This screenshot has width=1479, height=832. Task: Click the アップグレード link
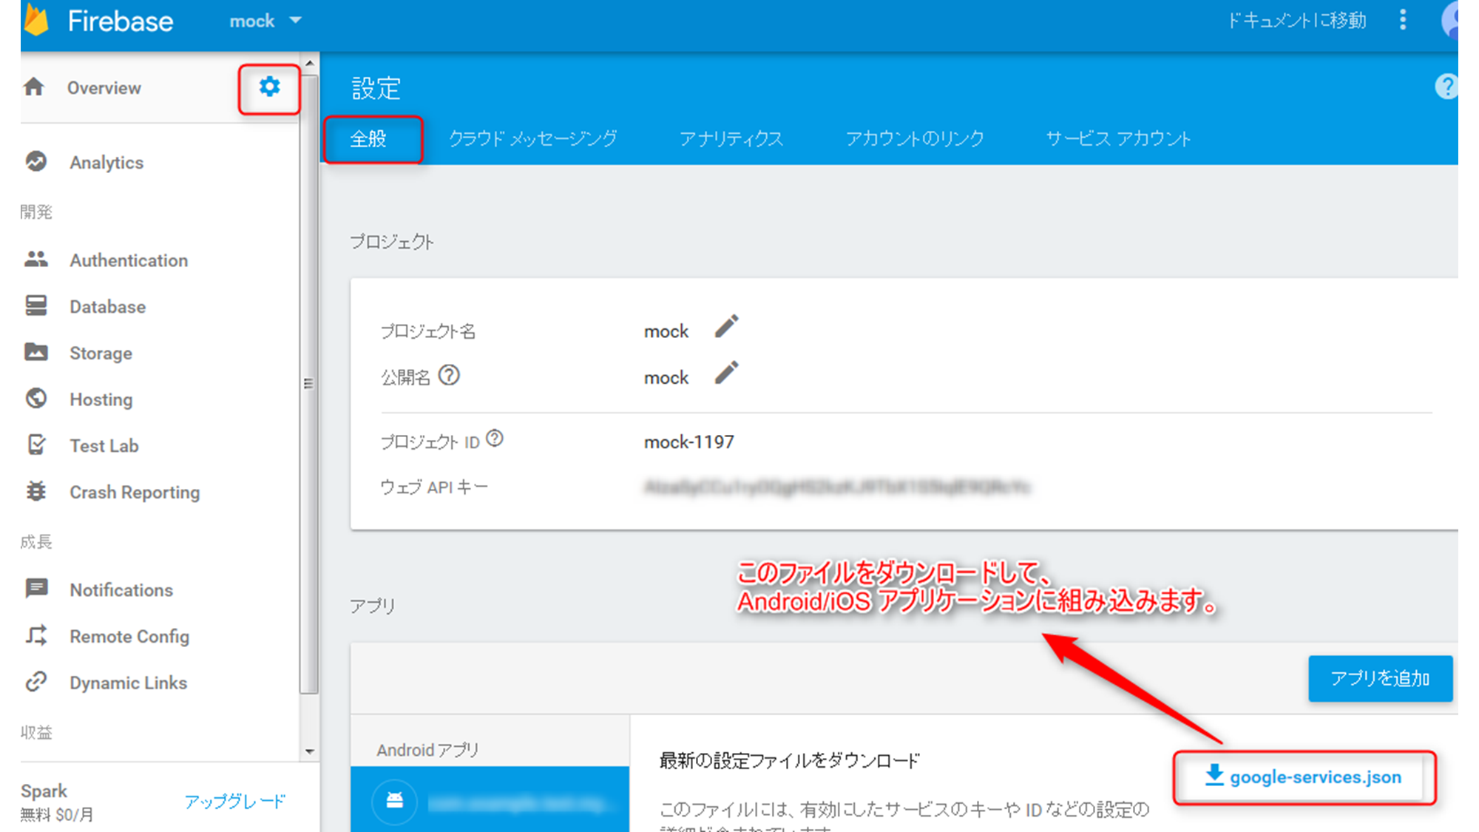coord(235,801)
